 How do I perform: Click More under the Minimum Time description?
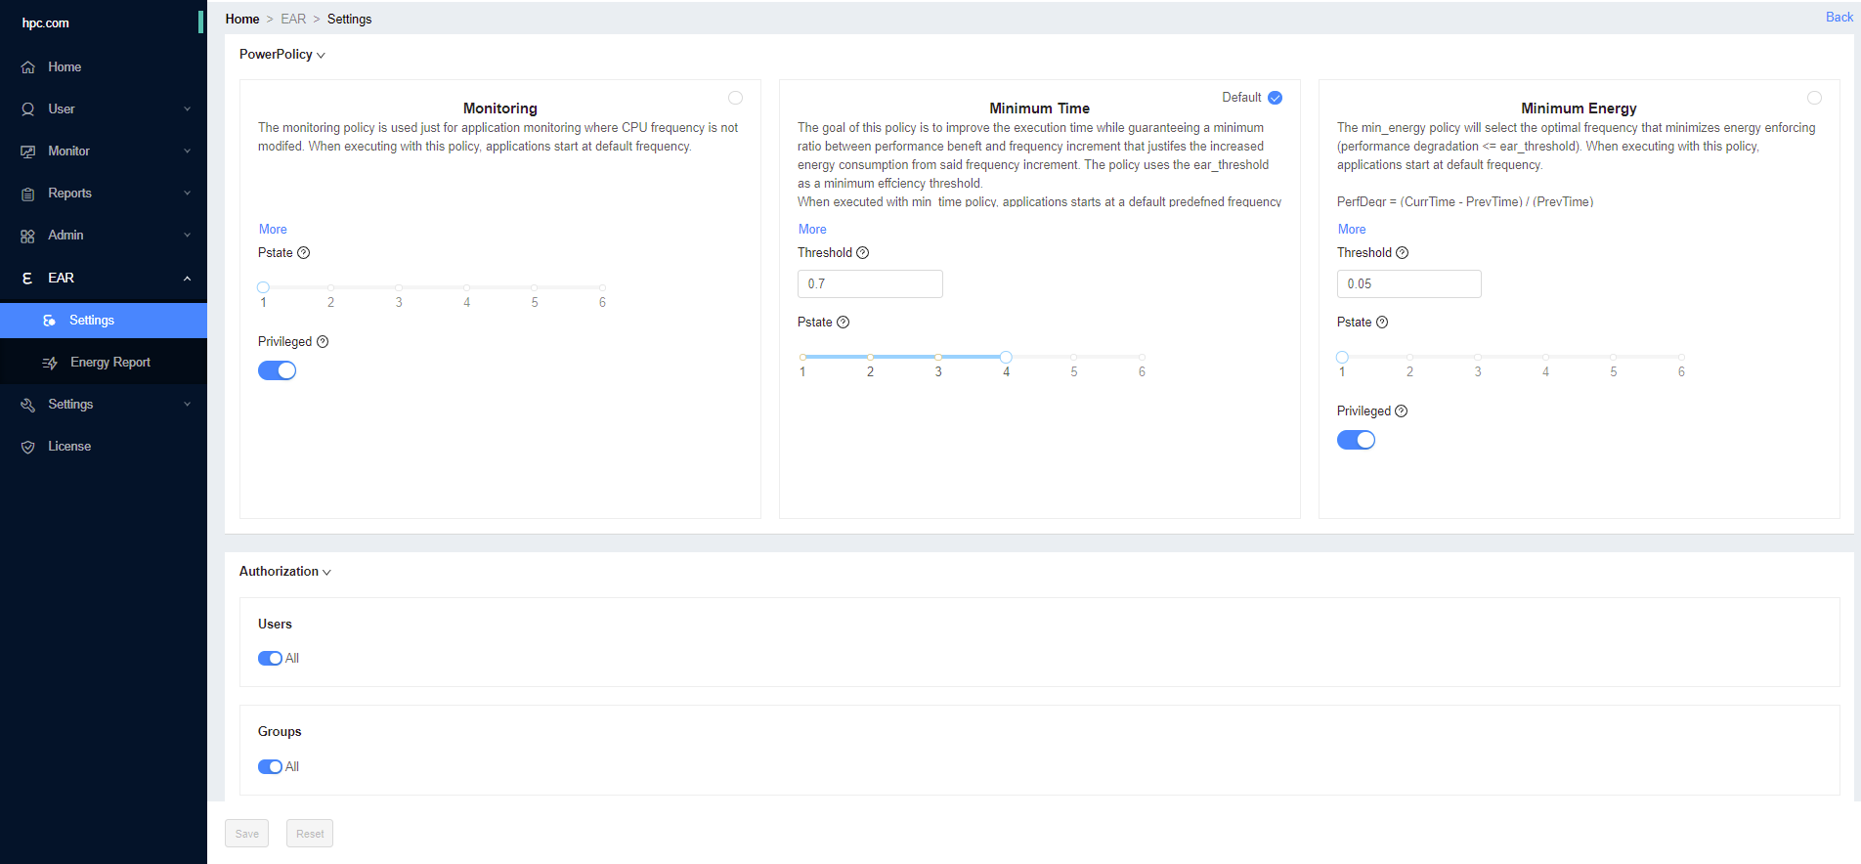[x=812, y=230]
